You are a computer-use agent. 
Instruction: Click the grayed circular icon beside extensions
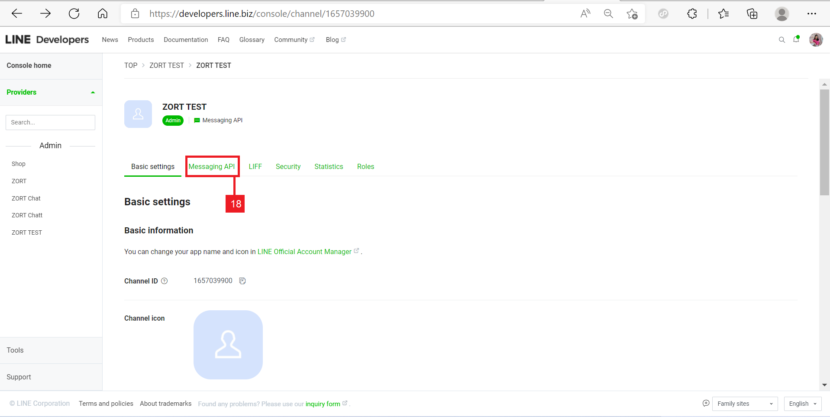tap(663, 14)
